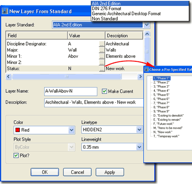Click the Status: field row label
The height and width of the screenshot is (184, 192).
point(13,69)
